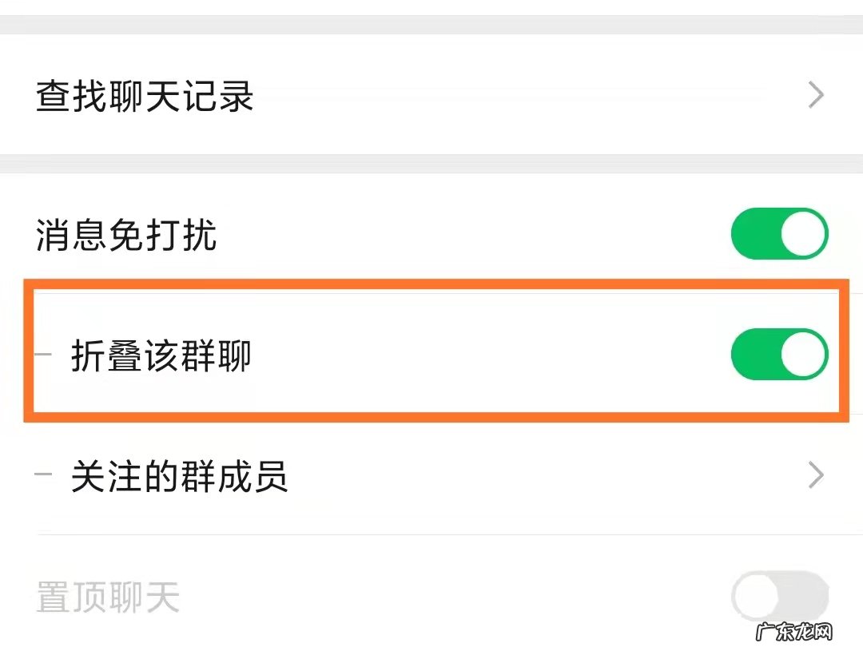Viewport: 863px width, 655px height.
Task: Tap the dash marker beside 折叠该群聊
Action: [42, 352]
